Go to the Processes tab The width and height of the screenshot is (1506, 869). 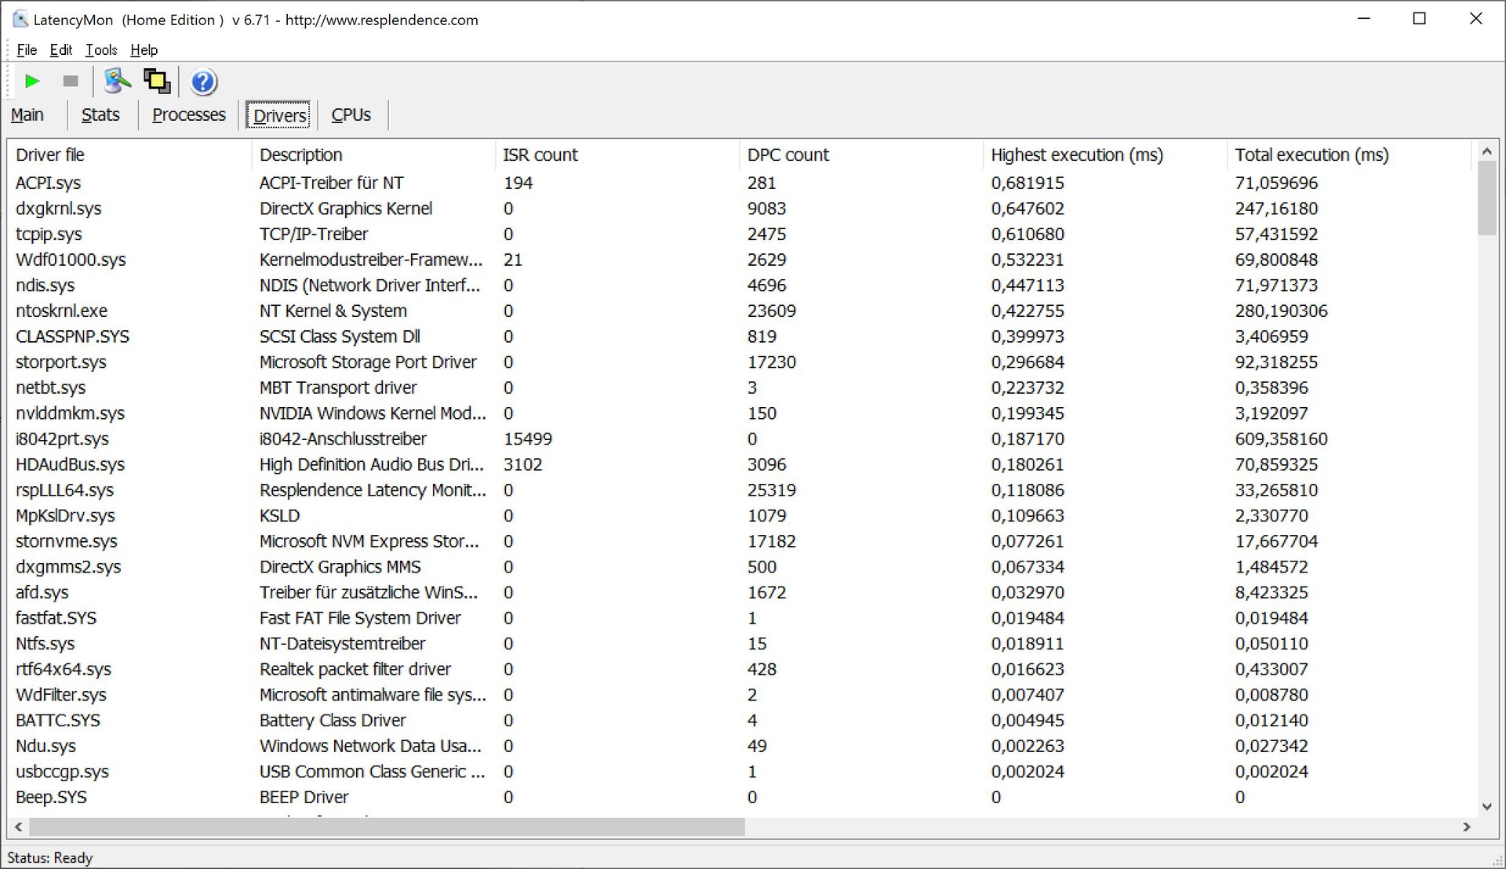188,115
